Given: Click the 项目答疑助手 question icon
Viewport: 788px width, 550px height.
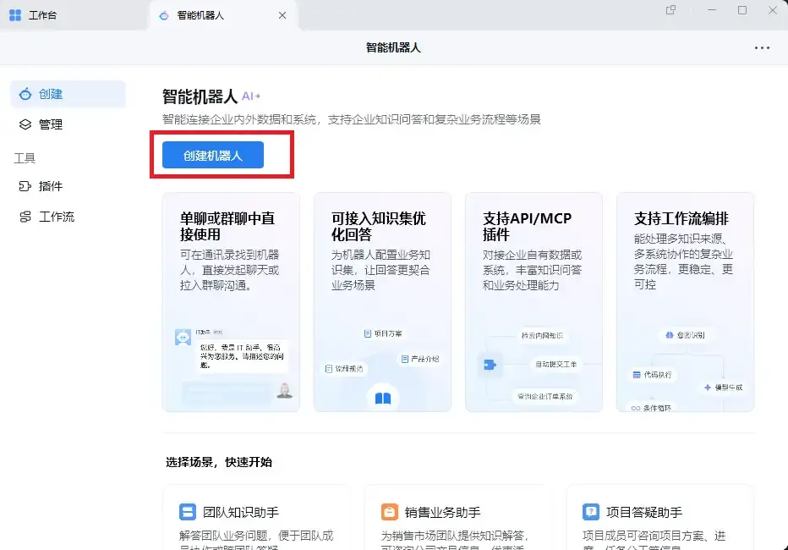Looking at the screenshot, I should [591, 512].
